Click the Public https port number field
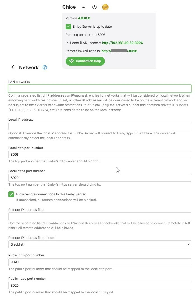The height and width of the screenshot is (299, 195). [x=100, y=286]
